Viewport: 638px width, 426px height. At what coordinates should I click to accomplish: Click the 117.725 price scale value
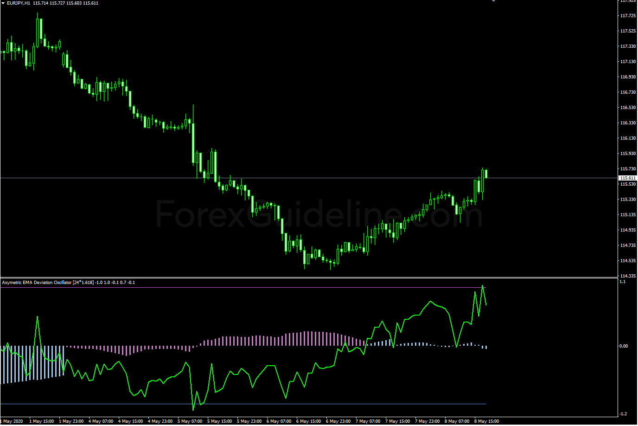tap(627, 16)
